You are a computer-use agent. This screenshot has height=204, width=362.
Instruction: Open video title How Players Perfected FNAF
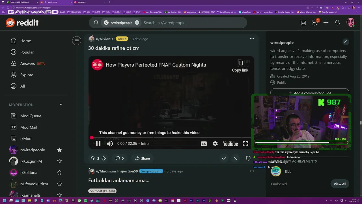coord(156,65)
